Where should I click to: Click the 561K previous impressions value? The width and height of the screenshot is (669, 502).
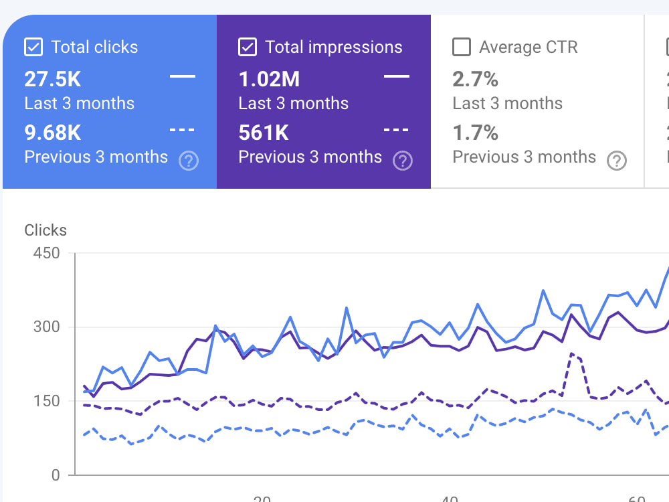click(264, 133)
